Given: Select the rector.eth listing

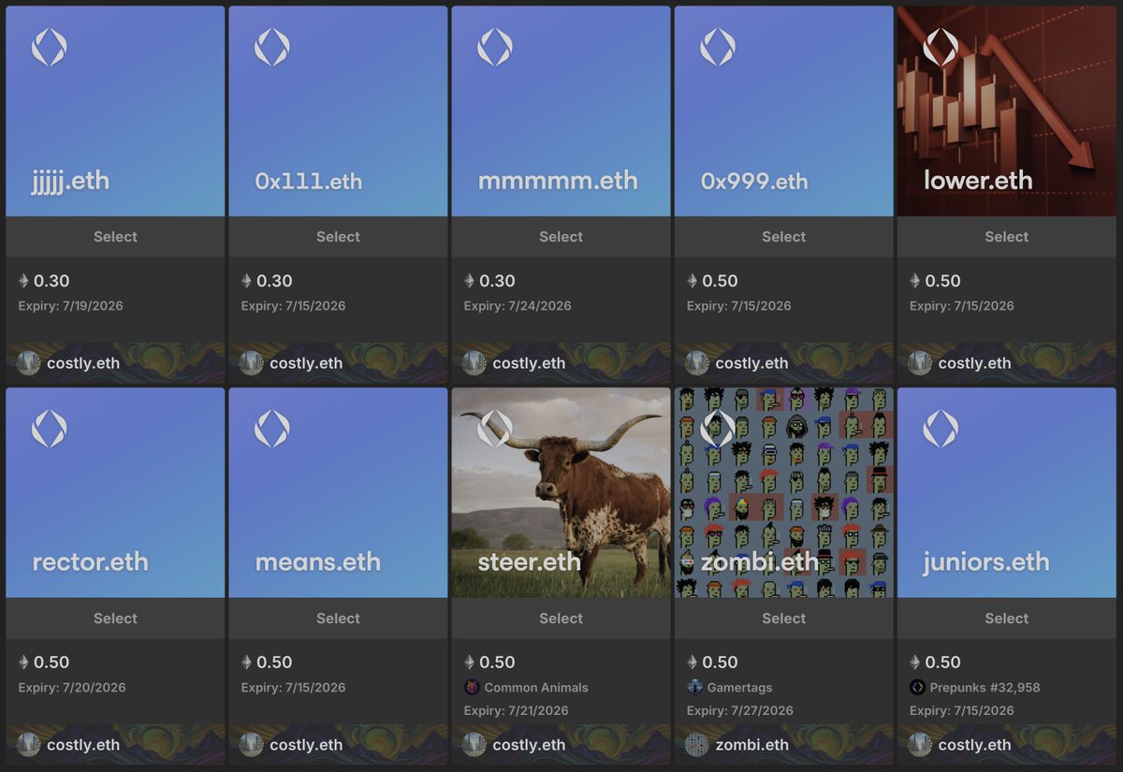Looking at the screenshot, I should click(115, 619).
